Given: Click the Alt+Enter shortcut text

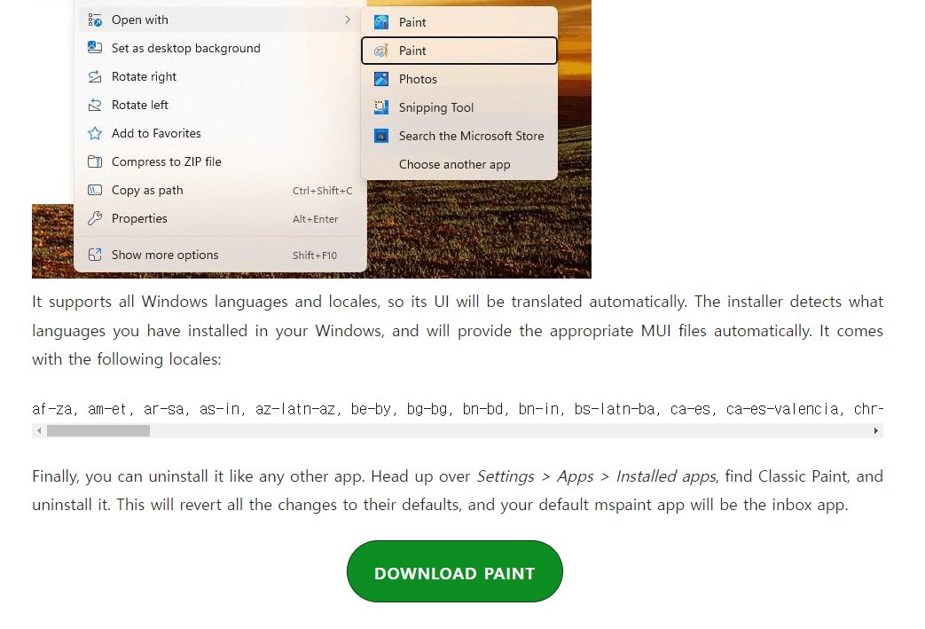Looking at the screenshot, I should point(315,219).
